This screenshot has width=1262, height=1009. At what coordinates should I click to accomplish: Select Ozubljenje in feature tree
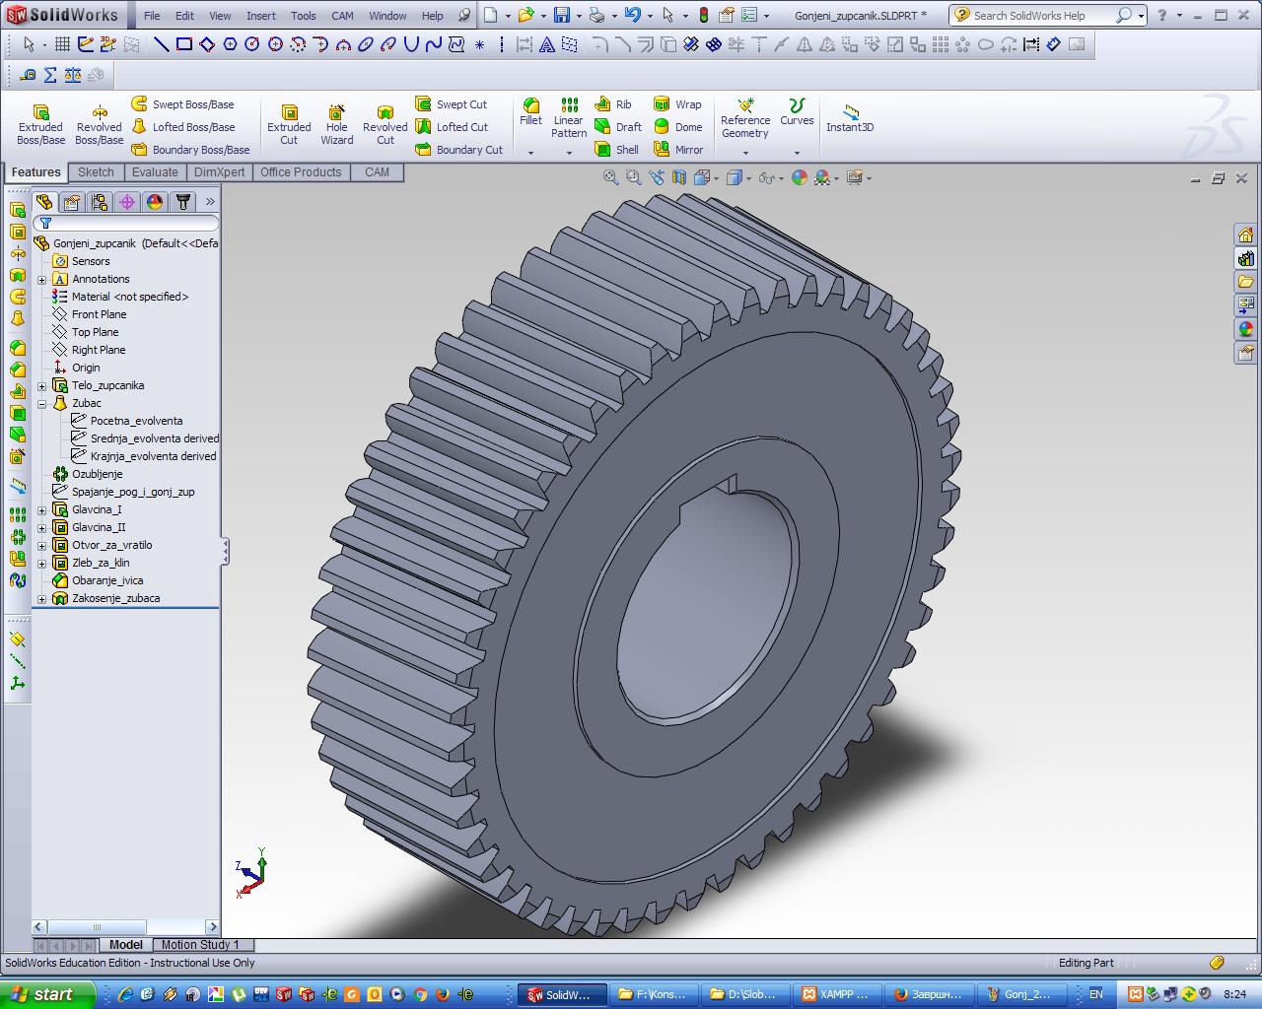click(x=88, y=474)
